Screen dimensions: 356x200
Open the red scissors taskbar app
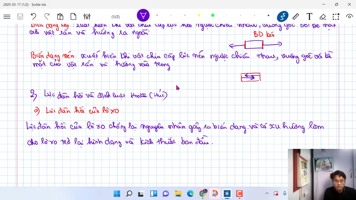tap(215, 194)
